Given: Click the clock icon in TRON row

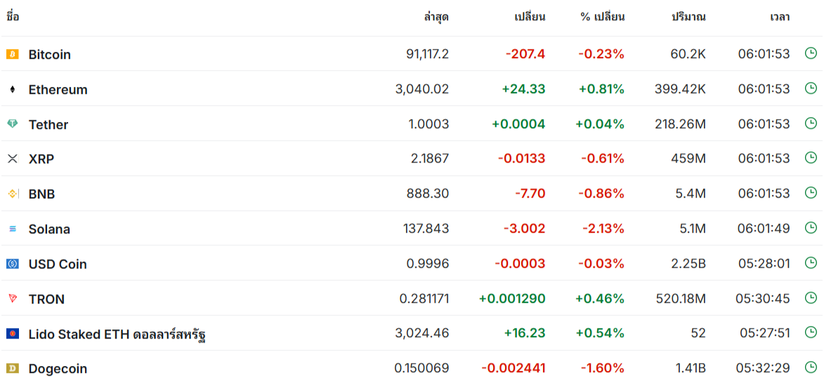Looking at the screenshot, I should click(811, 298).
